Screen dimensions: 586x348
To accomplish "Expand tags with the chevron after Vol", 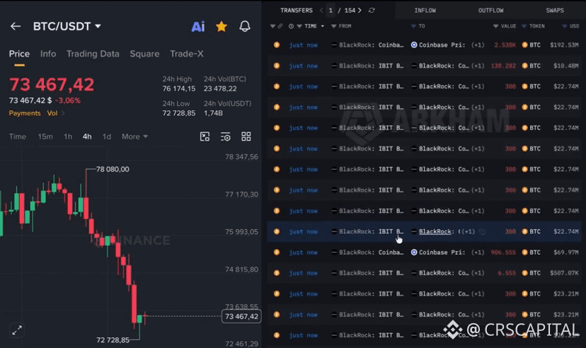I will (x=63, y=113).
